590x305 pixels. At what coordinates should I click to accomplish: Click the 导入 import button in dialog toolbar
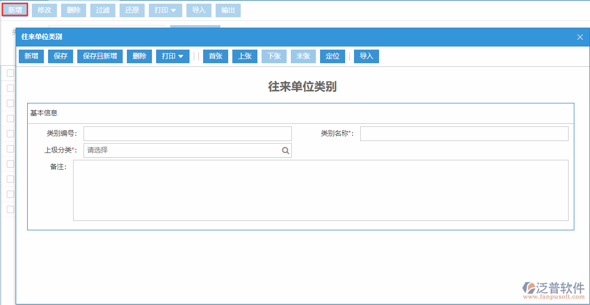point(366,56)
